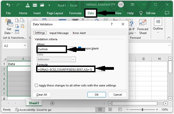Select column G header
The height and width of the screenshot is (114, 174).
[x=143, y=59]
